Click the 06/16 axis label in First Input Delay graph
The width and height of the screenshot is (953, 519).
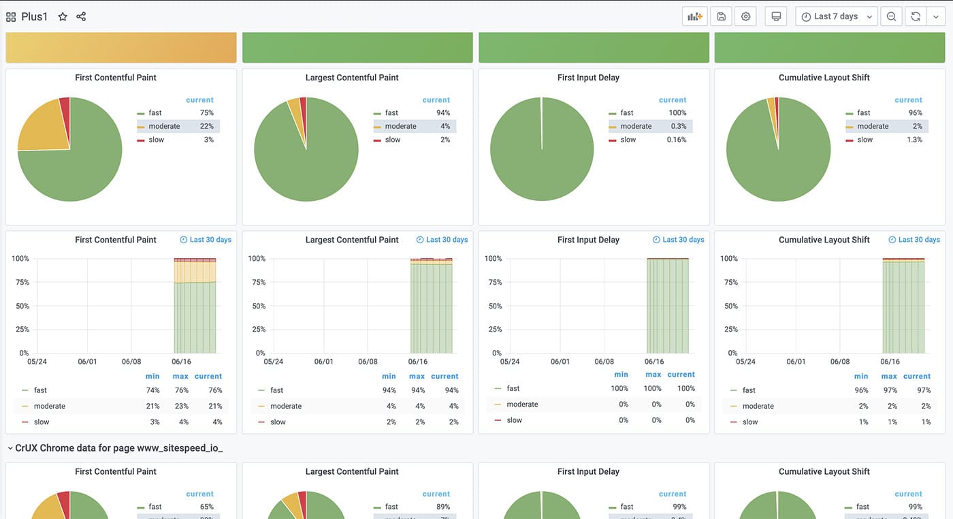click(654, 362)
